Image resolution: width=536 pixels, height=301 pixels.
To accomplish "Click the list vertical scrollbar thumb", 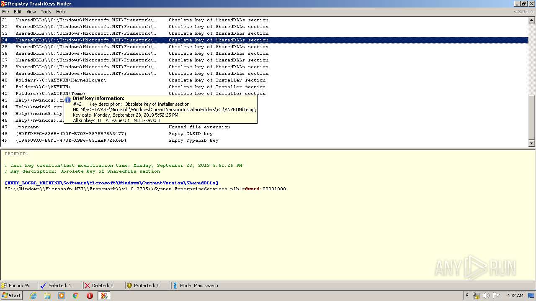I will tap(532, 117).
